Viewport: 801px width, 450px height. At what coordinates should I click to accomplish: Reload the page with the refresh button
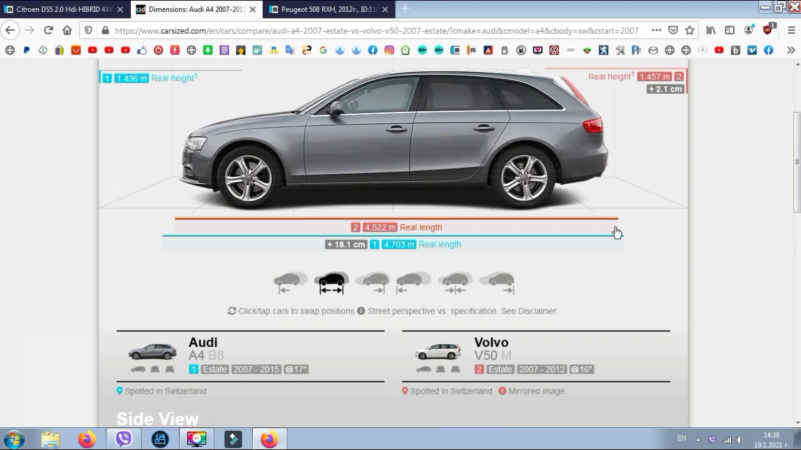(48, 30)
